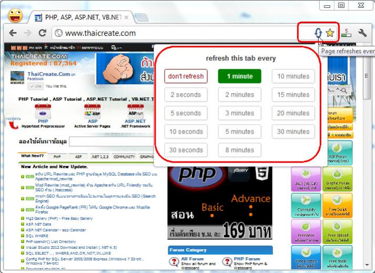This screenshot has height=273, width=375.
Task: Click the scrollbar down arrow
Action: tap(367, 265)
